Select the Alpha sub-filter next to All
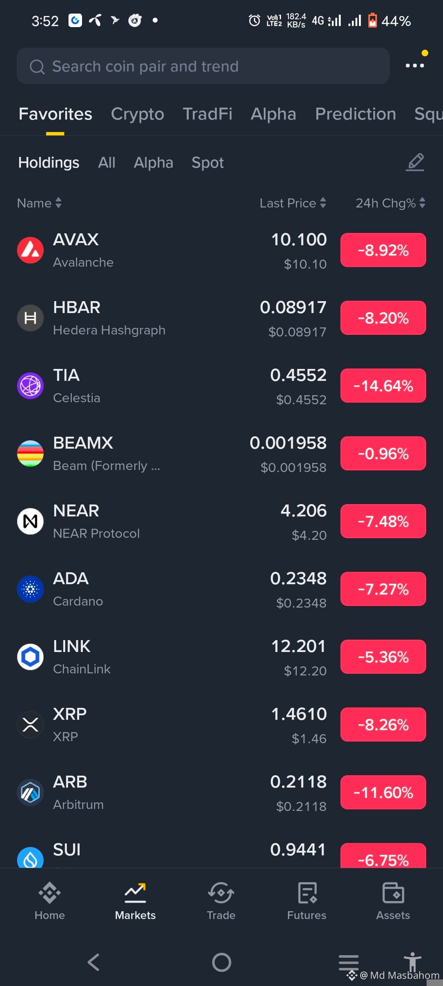Image resolution: width=443 pixels, height=986 pixels. point(153,163)
